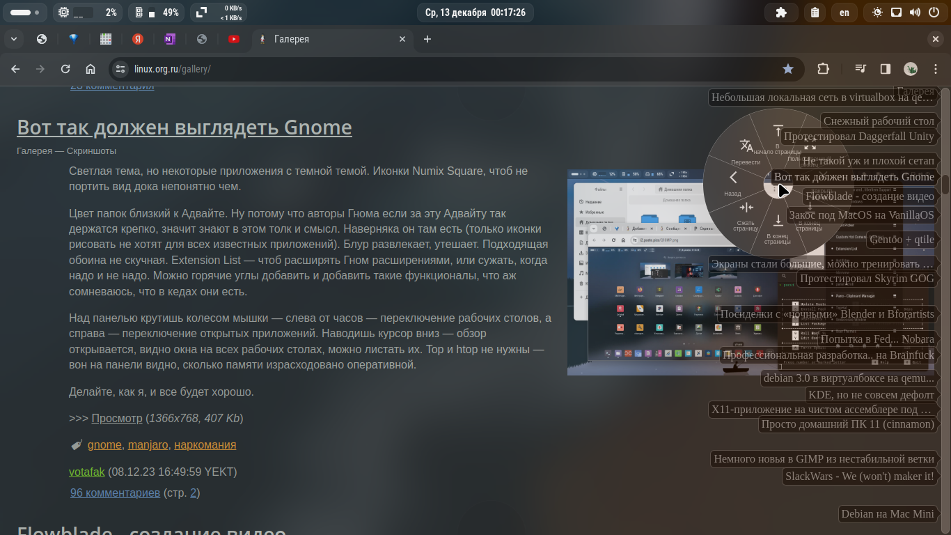951x535 pixels.
Task: Click the bookmark star in address bar
Action: (x=788, y=69)
